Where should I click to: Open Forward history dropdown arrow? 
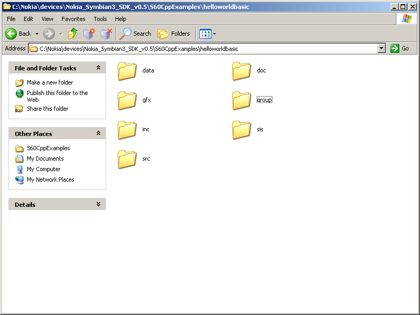(61, 34)
